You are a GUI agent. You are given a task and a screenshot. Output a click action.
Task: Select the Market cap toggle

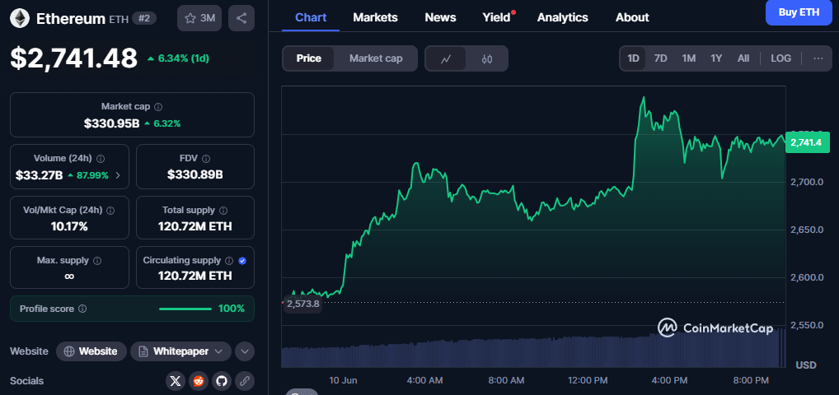click(376, 58)
